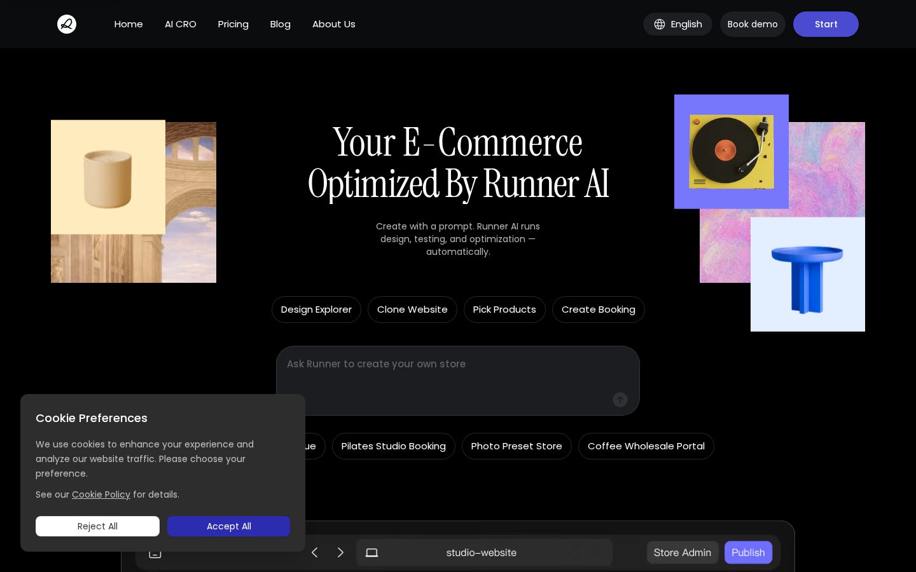Screen dimensions: 916x572
Task: Open the Pricing page
Action: pyautogui.click(x=233, y=24)
